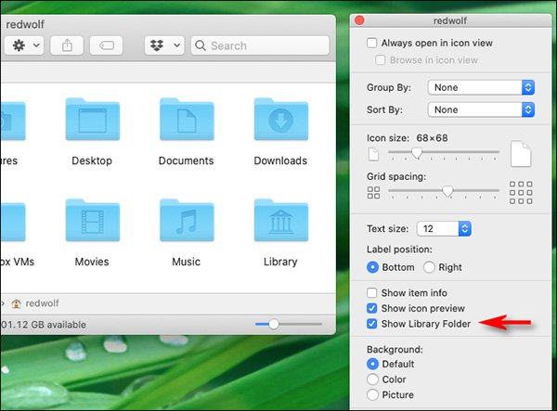Click the Share toolbar icon

(68, 45)
